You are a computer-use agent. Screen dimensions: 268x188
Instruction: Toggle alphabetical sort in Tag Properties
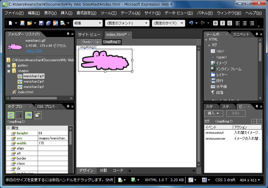point(19,115)
